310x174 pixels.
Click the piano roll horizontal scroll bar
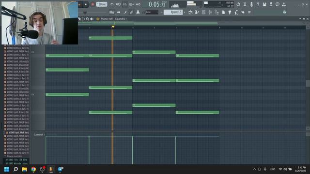coord(148,23)
